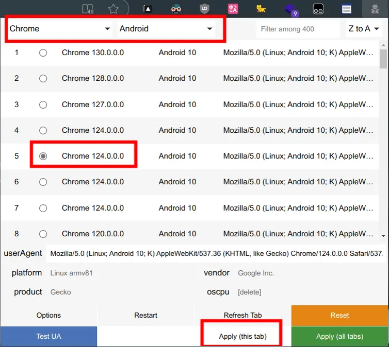The width and height of the screenshot is (389, 347).
Task: Open the yellow cat extension icon
Action: [261, 9]
